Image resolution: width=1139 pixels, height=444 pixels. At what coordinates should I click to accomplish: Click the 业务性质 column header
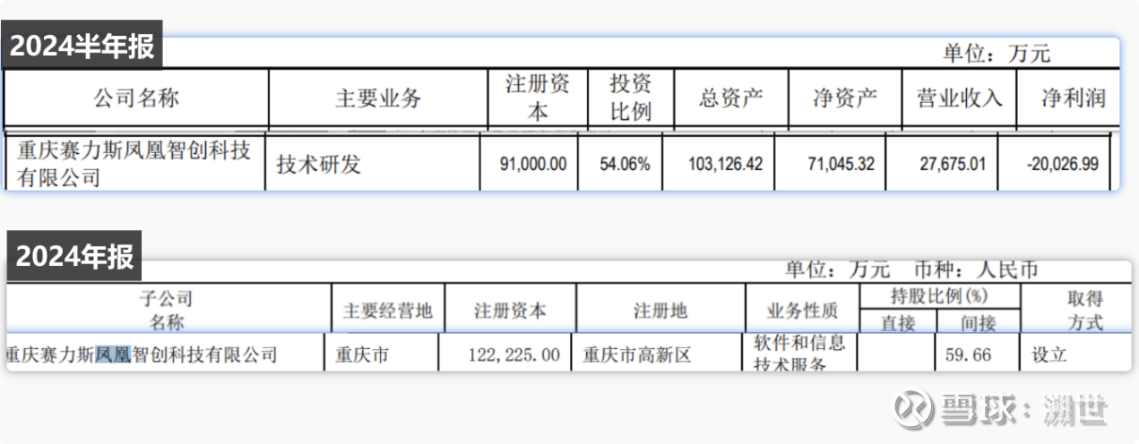(802, 311)
